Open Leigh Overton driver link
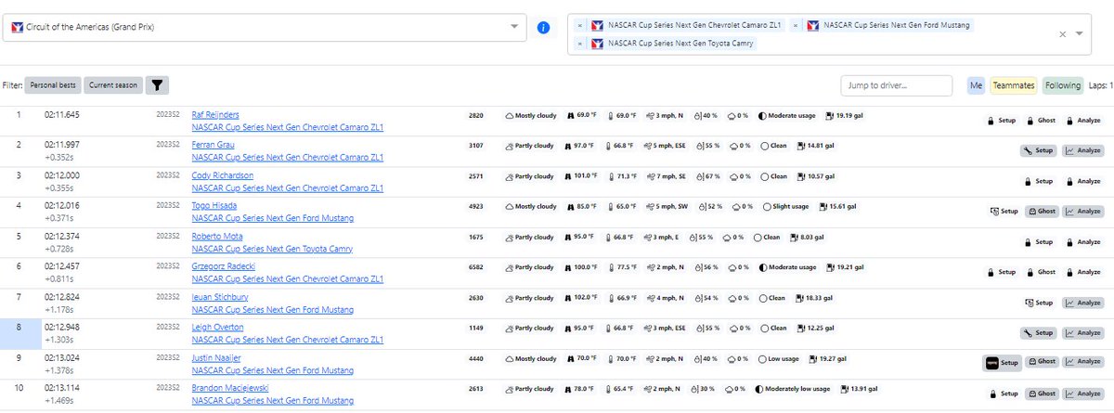This screenshot has width=1114, height=413. (x=217, y=328)
